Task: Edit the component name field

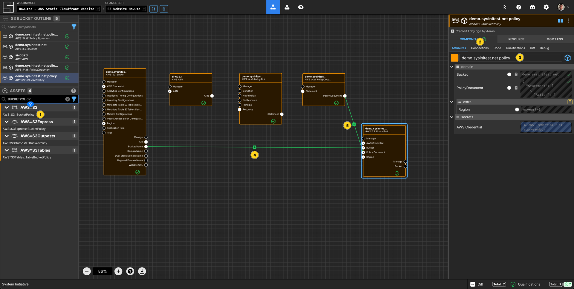Action: pyautogui.click(x=511, y=58)
